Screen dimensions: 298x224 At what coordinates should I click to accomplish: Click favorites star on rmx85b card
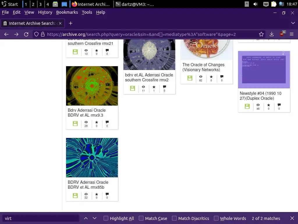pyautogui.click(x=97, y=194)
